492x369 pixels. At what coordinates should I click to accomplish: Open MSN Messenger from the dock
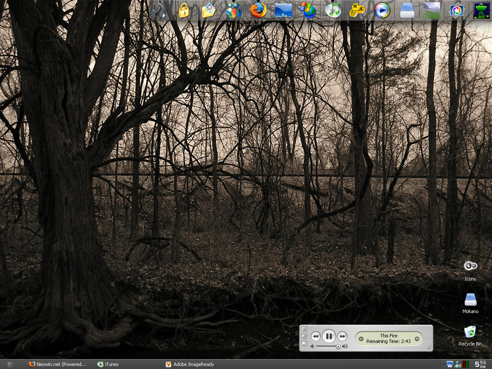(233, 10)
